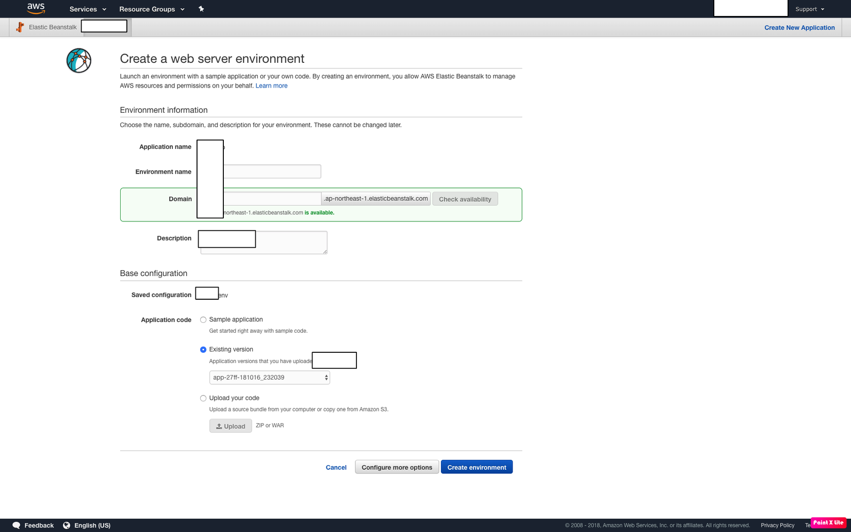Screen dimensions: 851x532
Task: Click the web server environment globe icon
Action: click(x=79, y=61)
